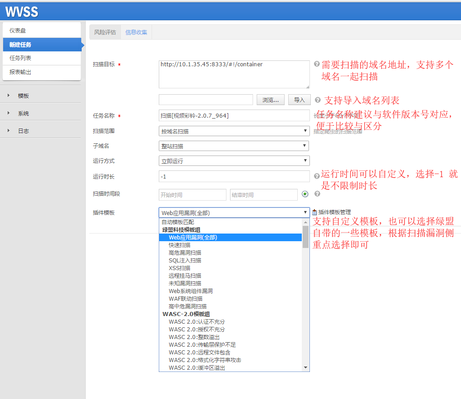This screenshot has height=399, width=461.
Task: Click the 导入 button
Action: (x=300, y=100)
